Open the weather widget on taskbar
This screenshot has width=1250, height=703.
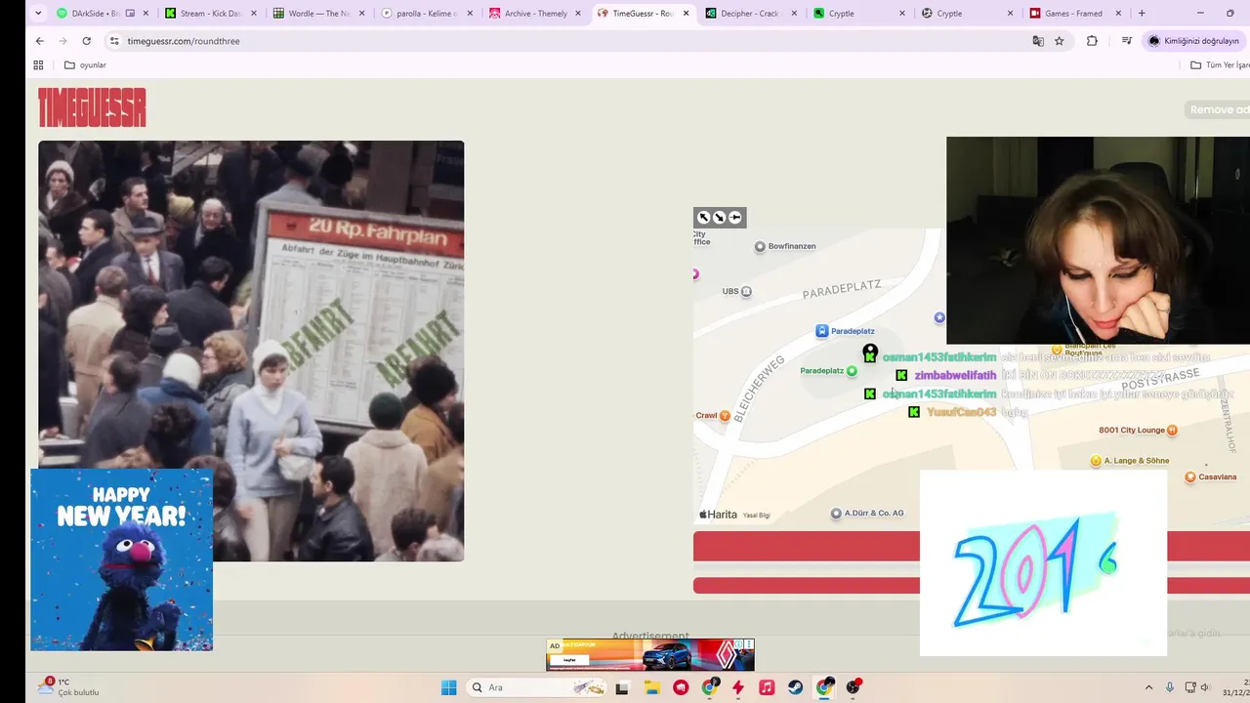68,687
